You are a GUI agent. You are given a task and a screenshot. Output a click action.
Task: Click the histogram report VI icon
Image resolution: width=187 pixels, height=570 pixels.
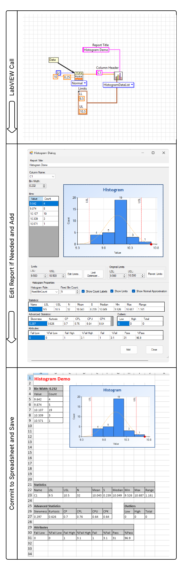118,76
